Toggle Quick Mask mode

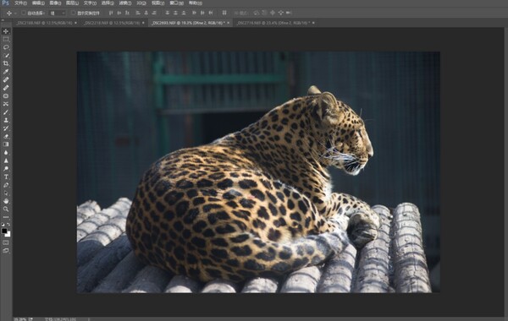tap(6, 242)
